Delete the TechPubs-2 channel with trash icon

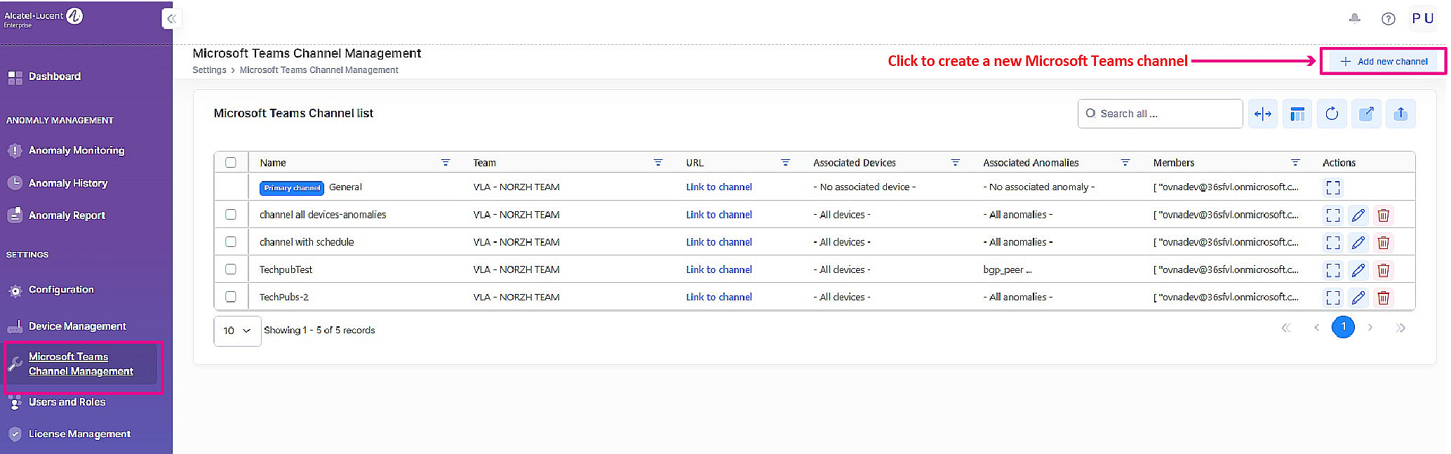1383,298
